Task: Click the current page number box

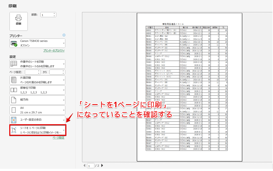Action: pos(91,165)
